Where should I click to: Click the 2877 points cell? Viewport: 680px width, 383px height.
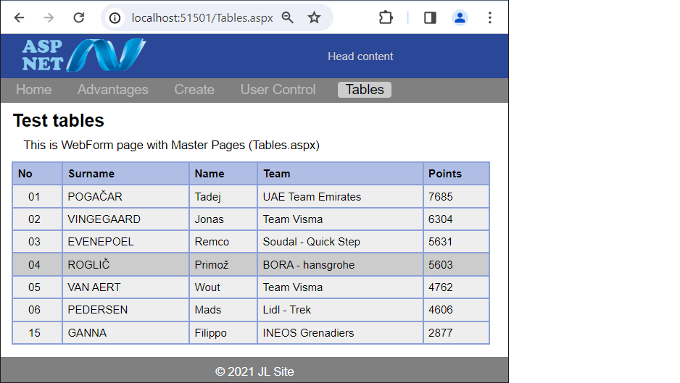pyautogui.click(x=456, y=333)
